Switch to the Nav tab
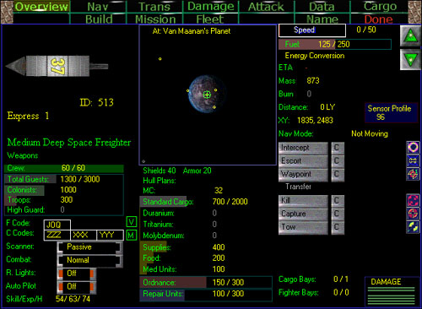Image resolution: width=422 pixels, height=309 pixels. tap(98, 7)
